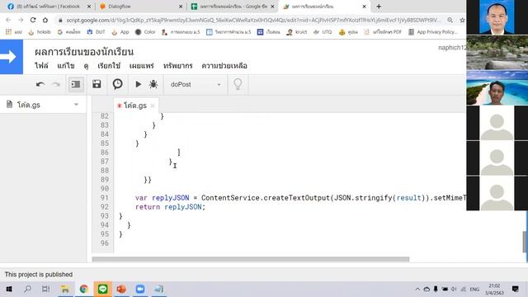Switch to the Google Sheets browser tab
The height and width of the screenshot is (297, 528).
[x=233, y=7]
